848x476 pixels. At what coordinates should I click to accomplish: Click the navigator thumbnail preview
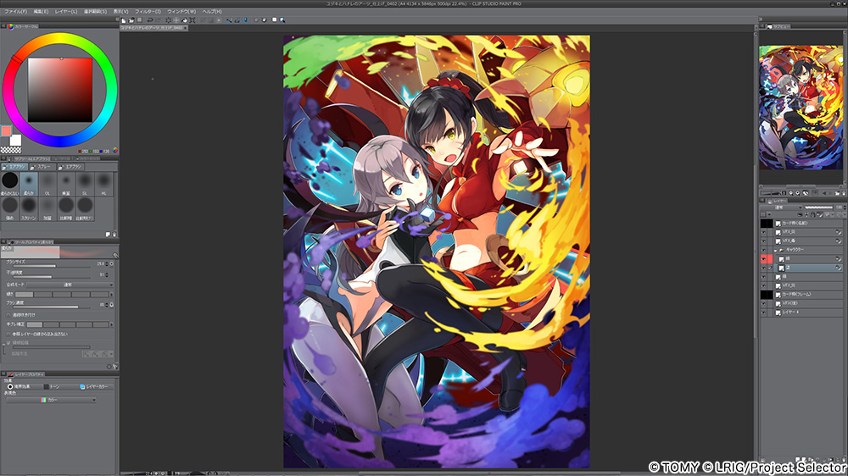(x=801, y=107)
